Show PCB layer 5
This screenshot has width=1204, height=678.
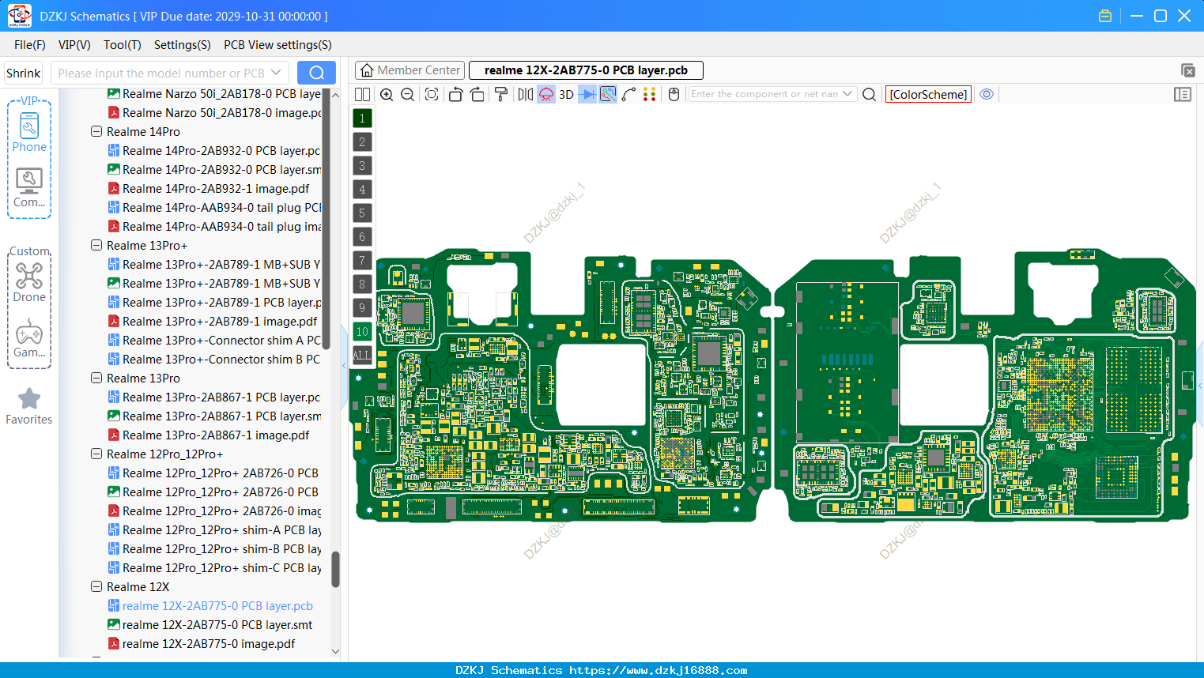pyautogui.click(x=362, y=213)
